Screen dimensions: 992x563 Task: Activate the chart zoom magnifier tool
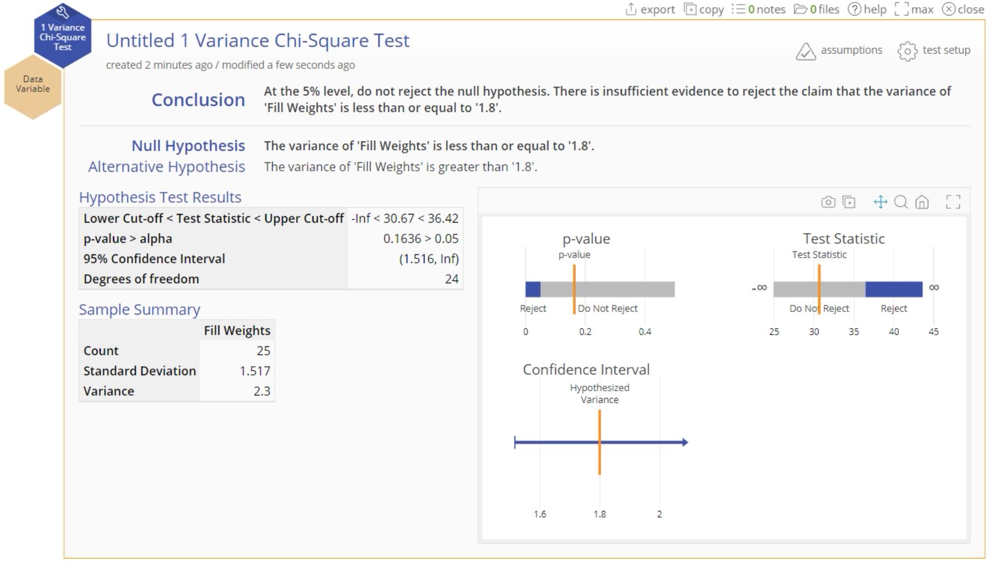tap(901, 202)
